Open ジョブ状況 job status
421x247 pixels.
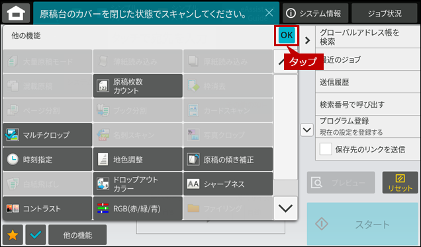385,13
